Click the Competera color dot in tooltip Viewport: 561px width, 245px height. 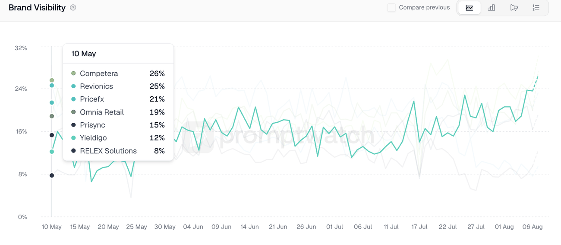coord(73,73)
